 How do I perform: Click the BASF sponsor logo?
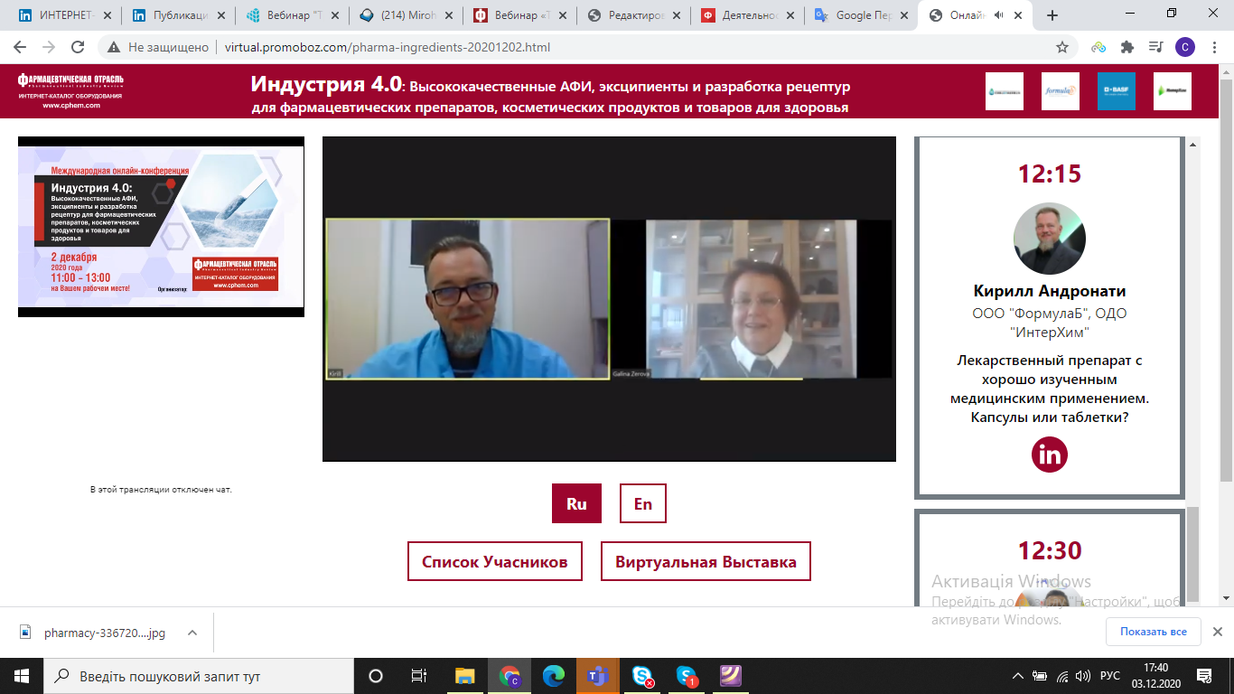click(x=1116, y=91)
